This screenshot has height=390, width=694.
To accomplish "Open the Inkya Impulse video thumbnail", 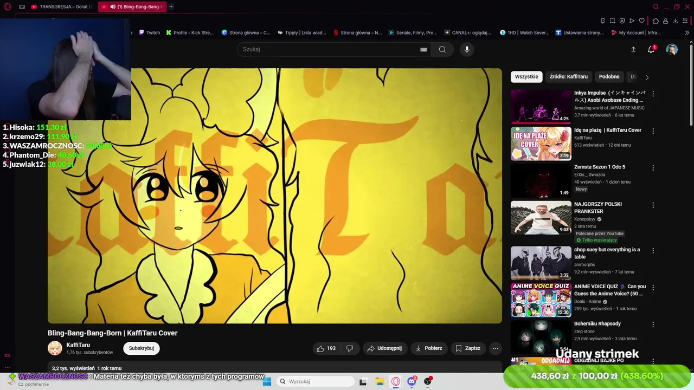I will click(x=541, y=107).
